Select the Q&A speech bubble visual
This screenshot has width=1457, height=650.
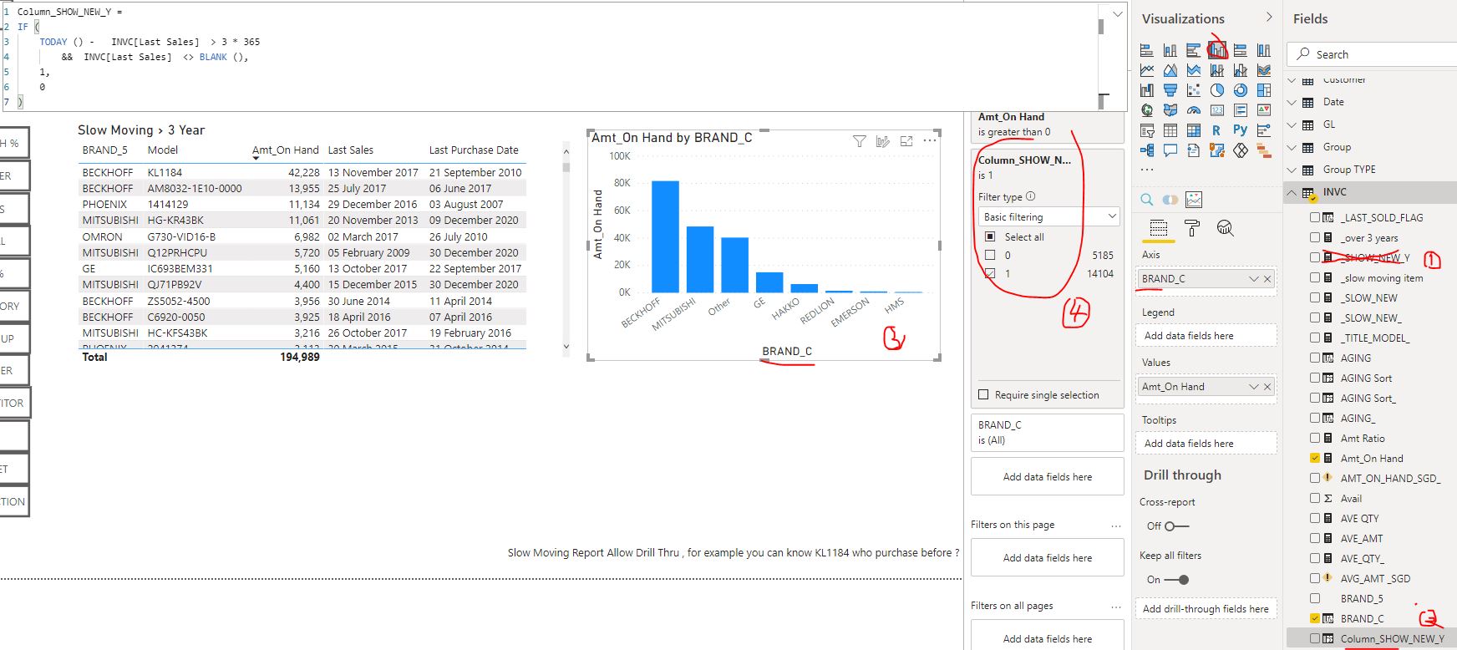1170,150
